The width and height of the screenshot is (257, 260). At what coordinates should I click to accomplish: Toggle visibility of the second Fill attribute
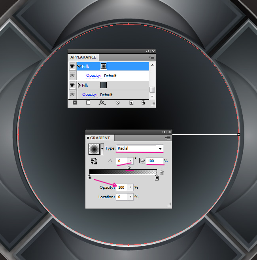click(x=72, y=85)
